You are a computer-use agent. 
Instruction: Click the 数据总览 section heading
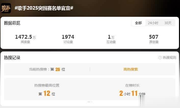[12, 23]
